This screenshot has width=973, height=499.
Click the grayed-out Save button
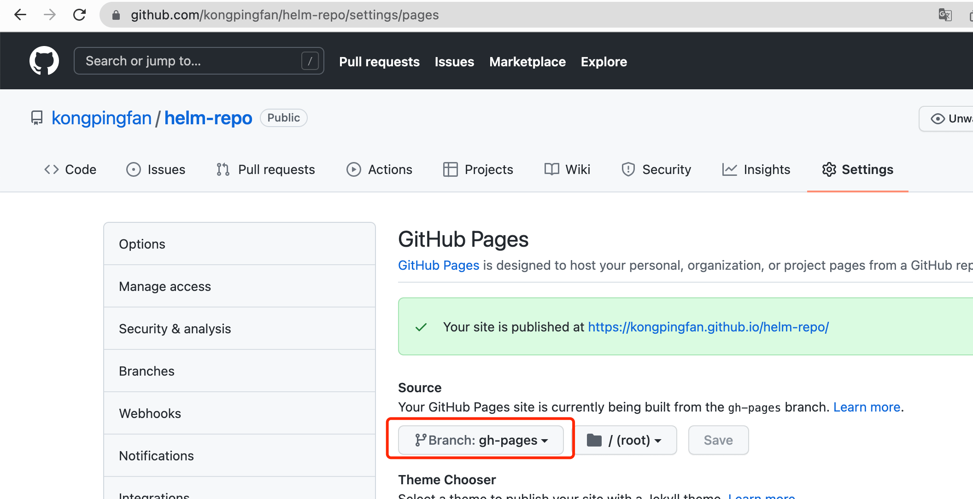pos(718,440)
